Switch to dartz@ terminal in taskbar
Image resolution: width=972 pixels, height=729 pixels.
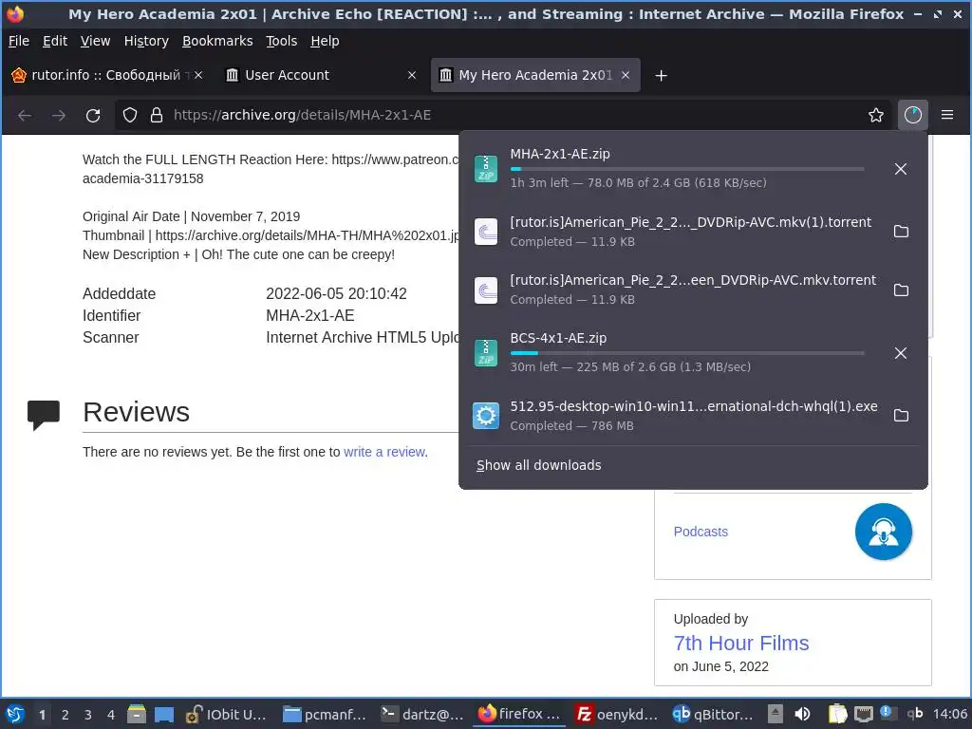pos(422,714)
